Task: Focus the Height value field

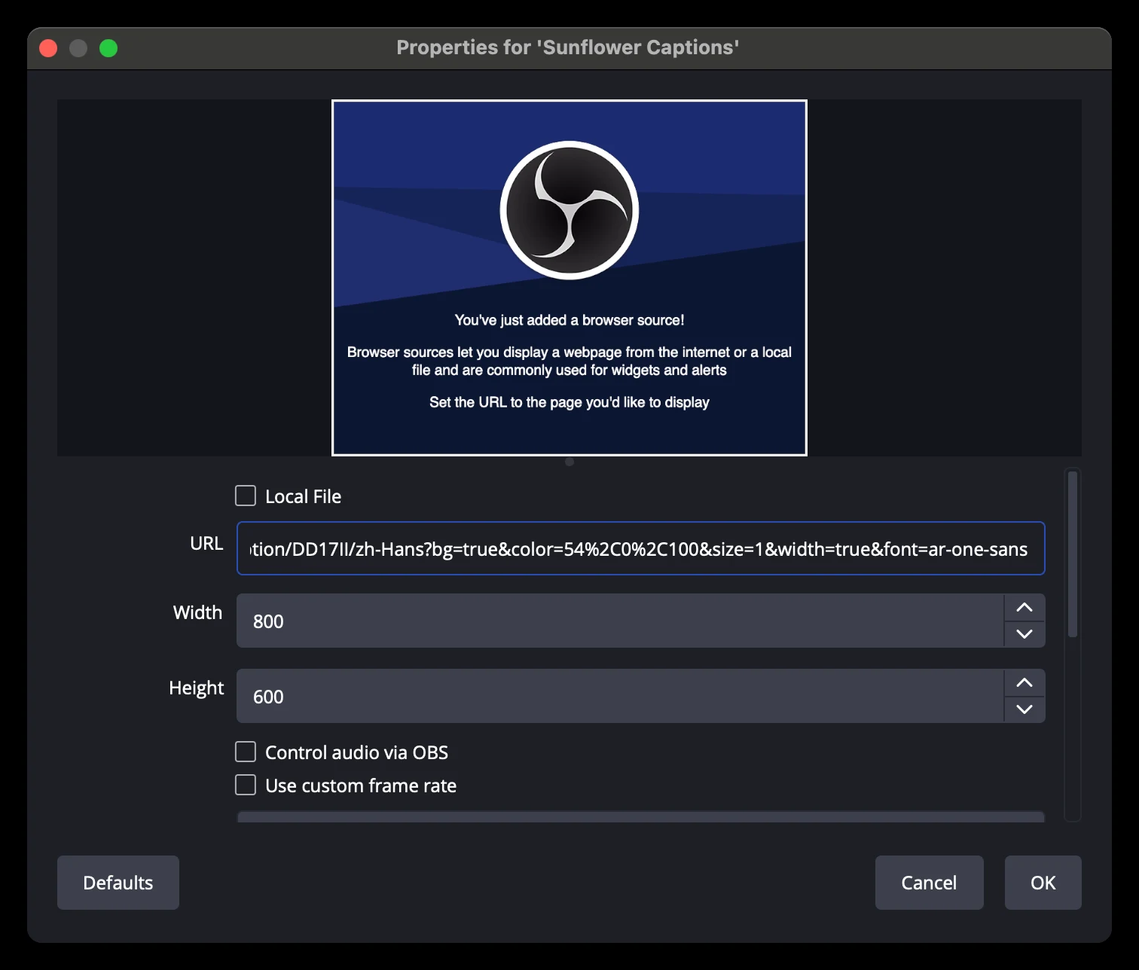Action: [619, 696]
